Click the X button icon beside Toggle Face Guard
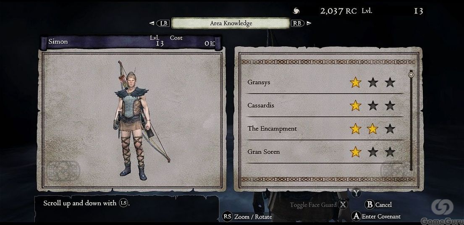This screenshot has height=225, width=464. point(343,204)
